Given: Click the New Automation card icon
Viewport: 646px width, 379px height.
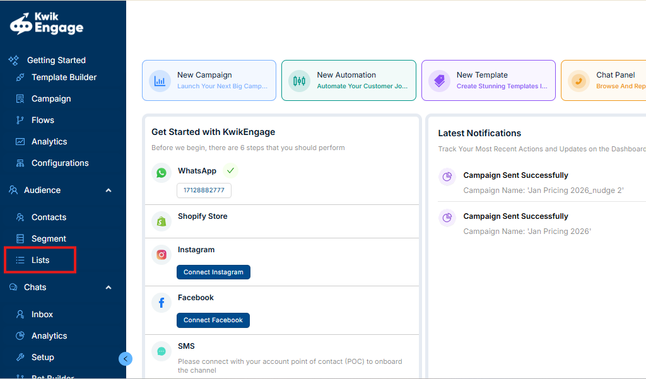Looking at the screenshot, I should 299,81.
